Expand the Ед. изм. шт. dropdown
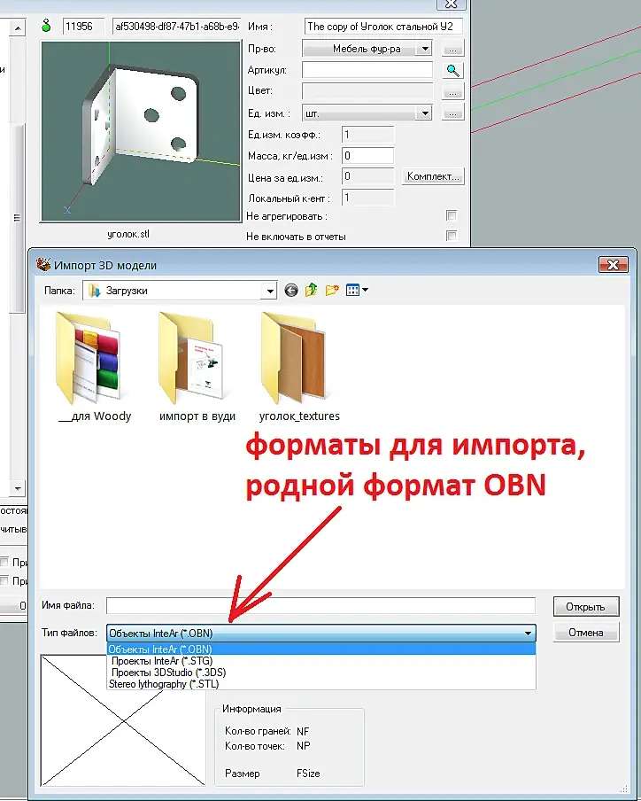 click(x=423, y=113)
